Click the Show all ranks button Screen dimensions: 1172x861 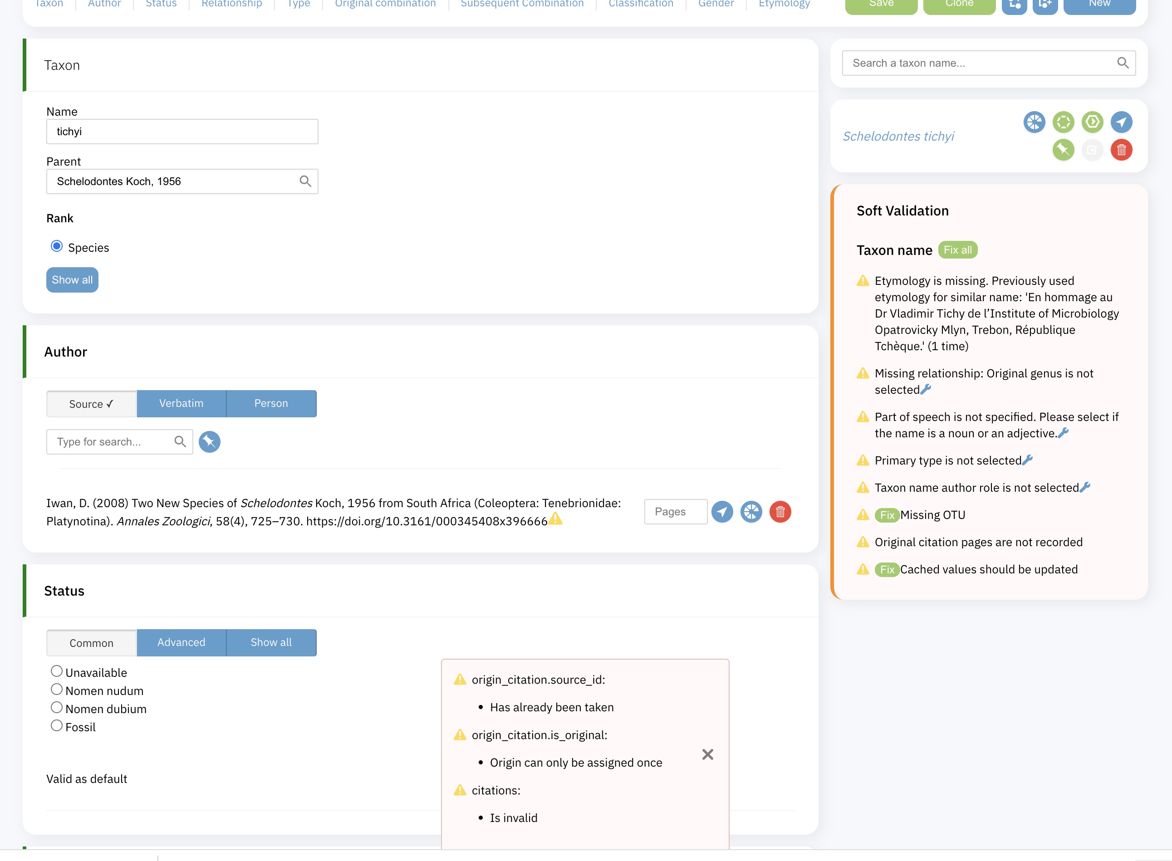click(x=73, y=280)
